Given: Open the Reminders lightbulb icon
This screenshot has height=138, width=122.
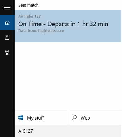Looking at the screenshot, I should (7, 52).
